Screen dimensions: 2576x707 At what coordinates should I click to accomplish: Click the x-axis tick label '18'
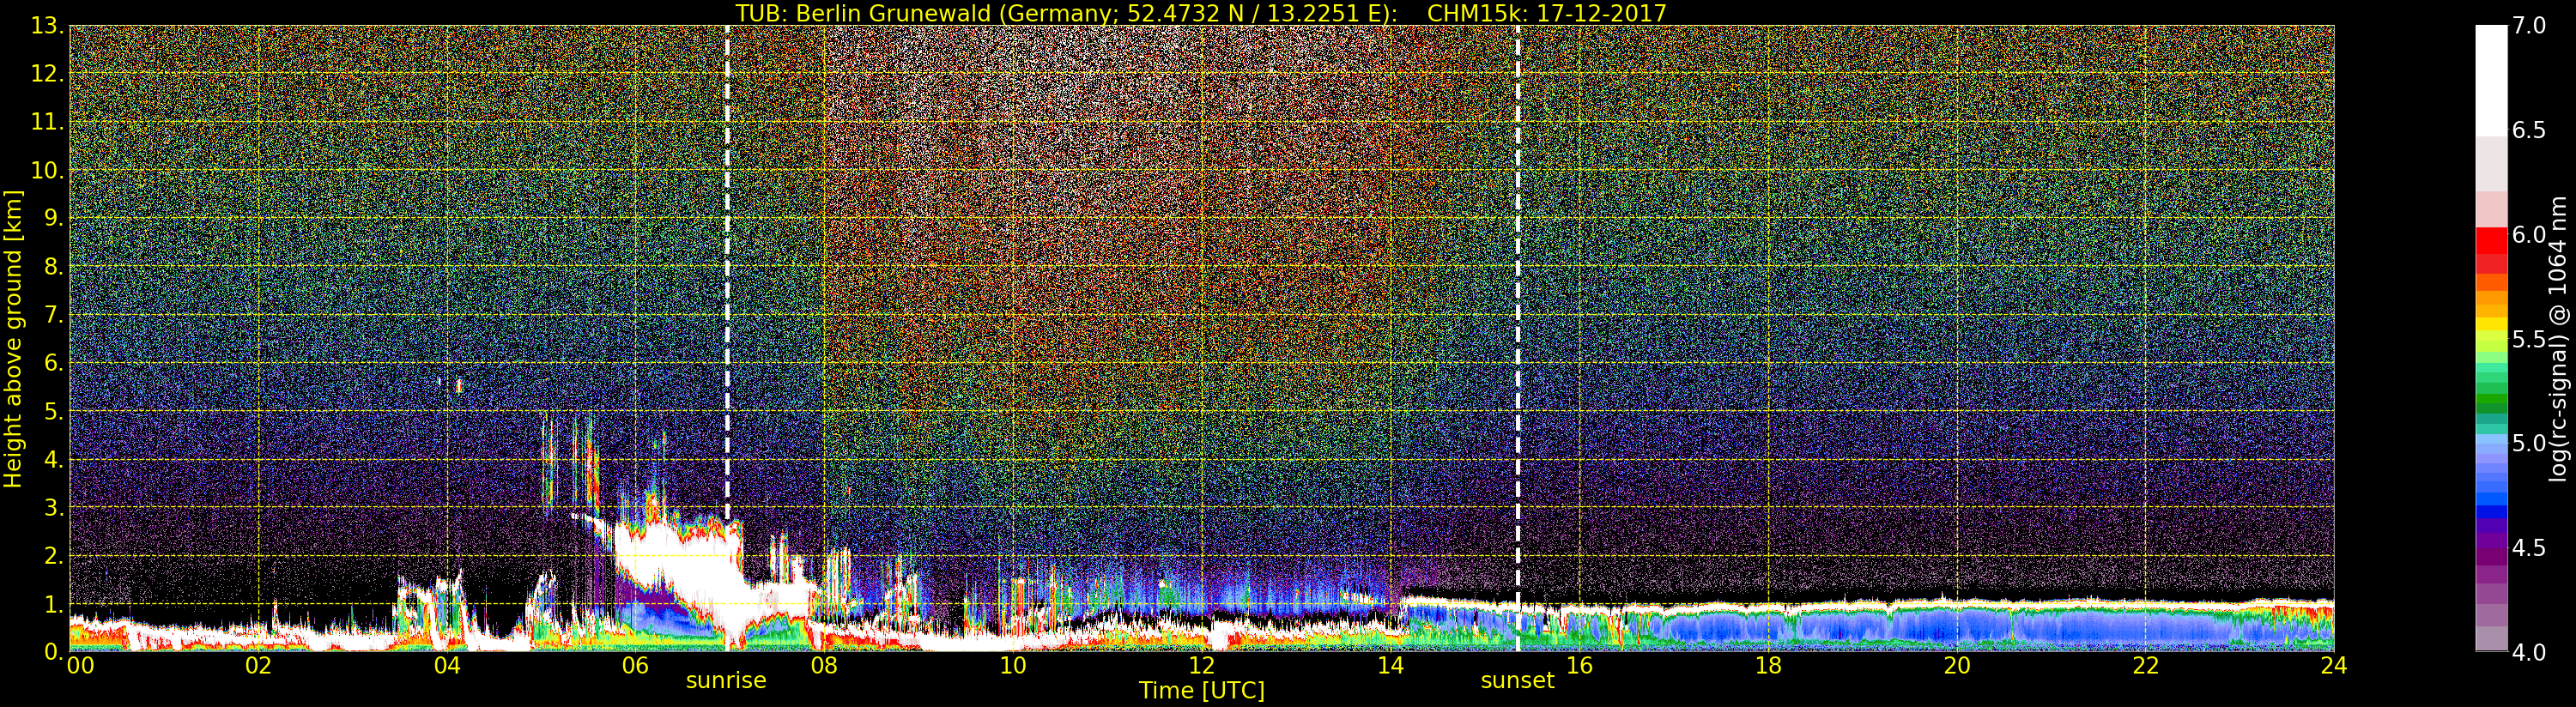1768,665
